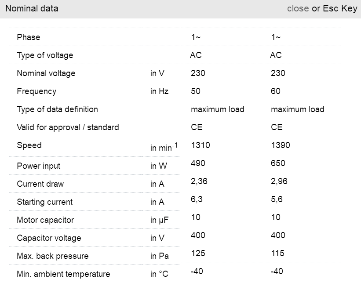Screen dimensions: 361x297
Task: Click the Valid for approval / standard label
Action: (68, 127)
